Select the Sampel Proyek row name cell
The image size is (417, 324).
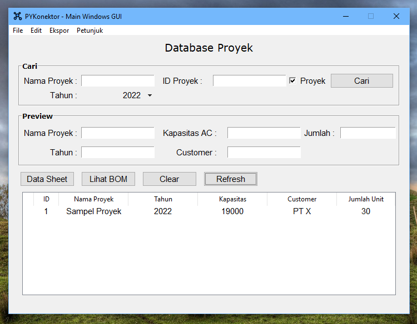click(x=93, y=211)
